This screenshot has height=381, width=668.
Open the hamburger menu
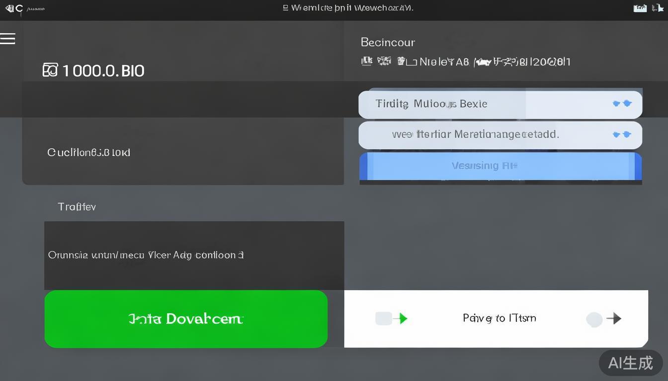pos(7,39)
